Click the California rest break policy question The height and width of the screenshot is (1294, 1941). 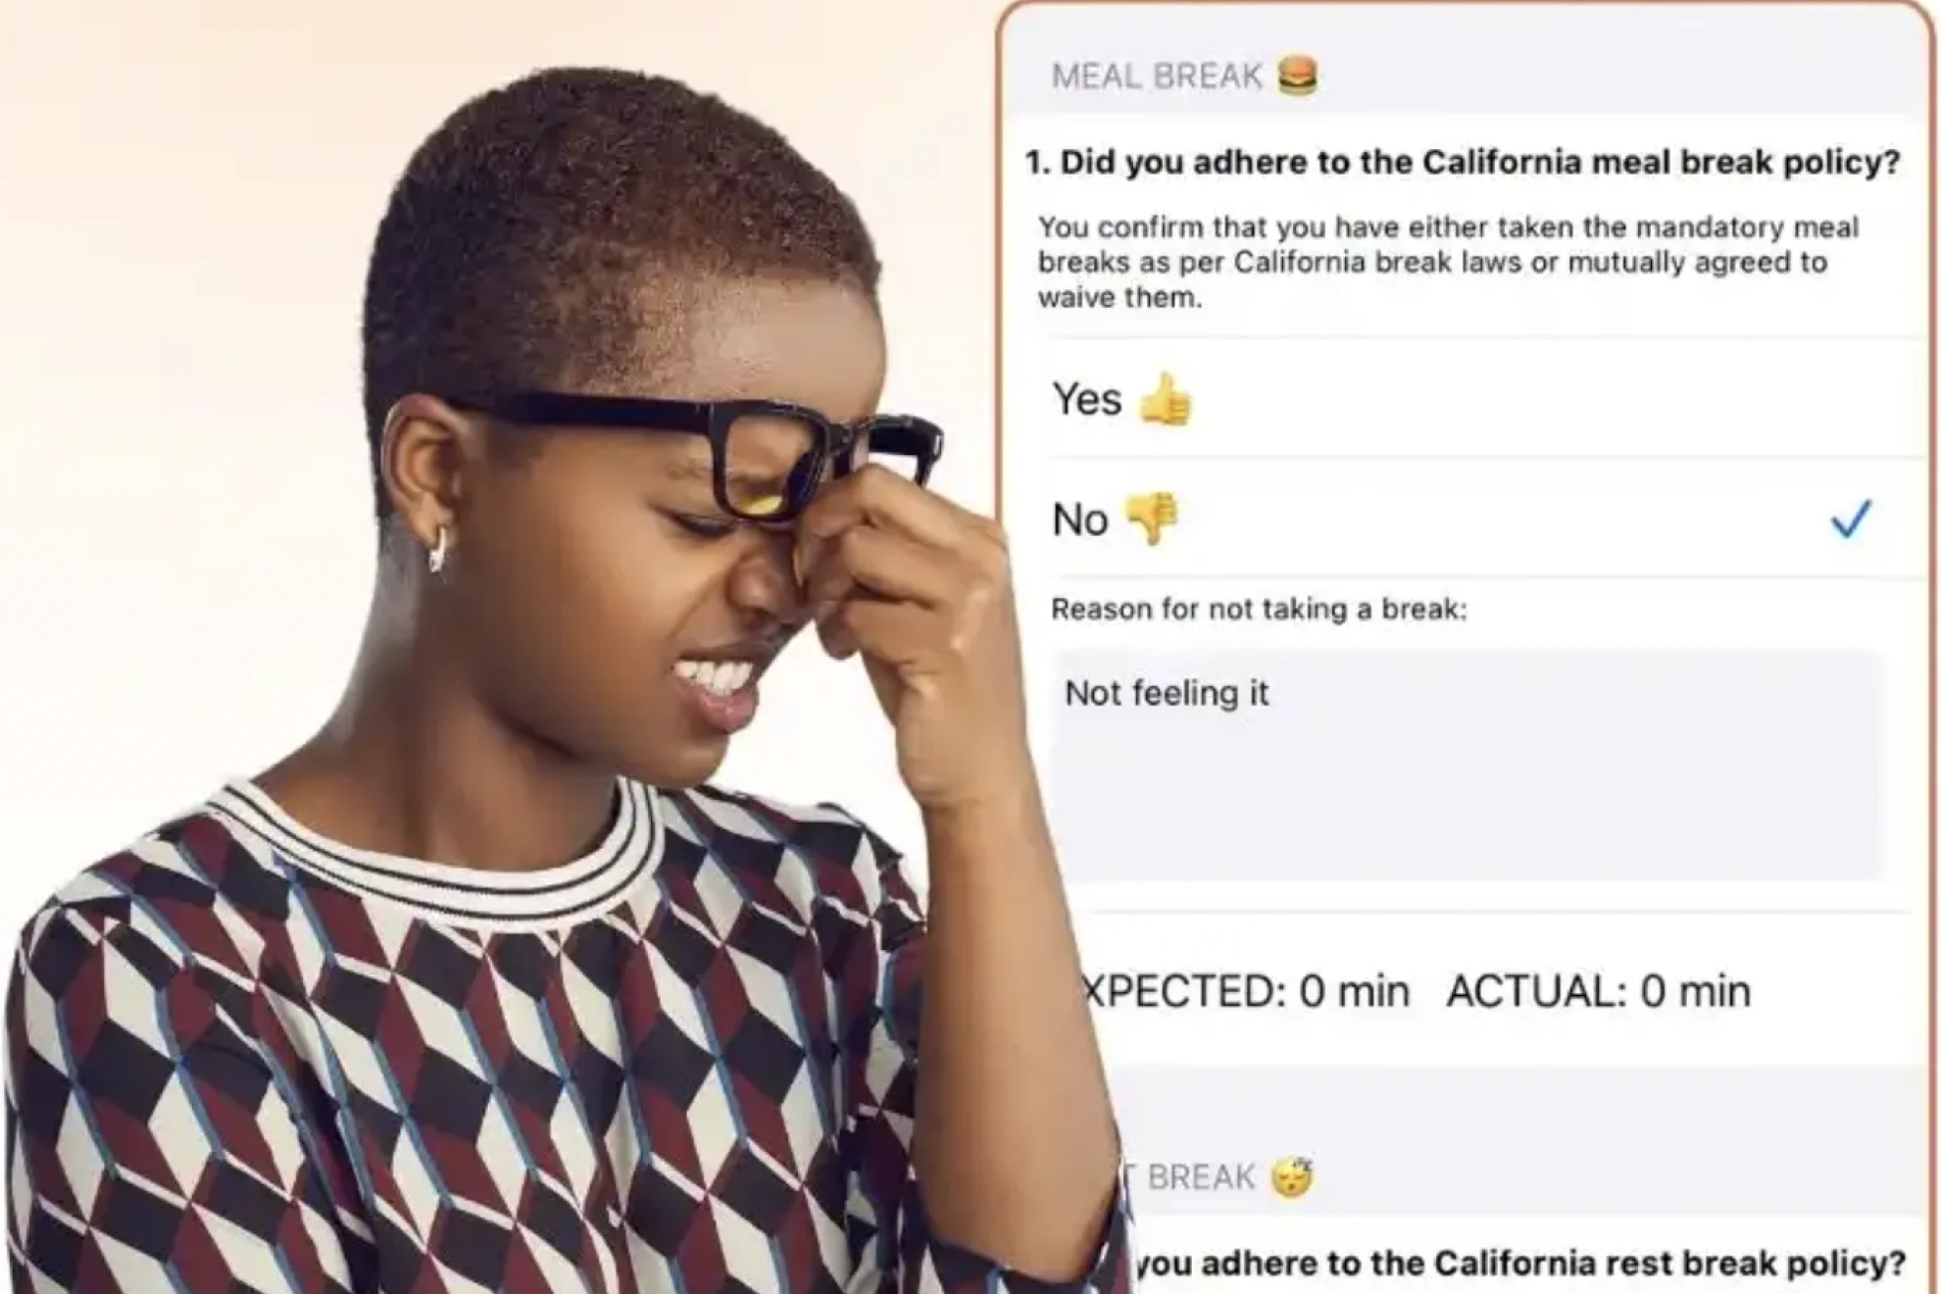point(1519,1263)
